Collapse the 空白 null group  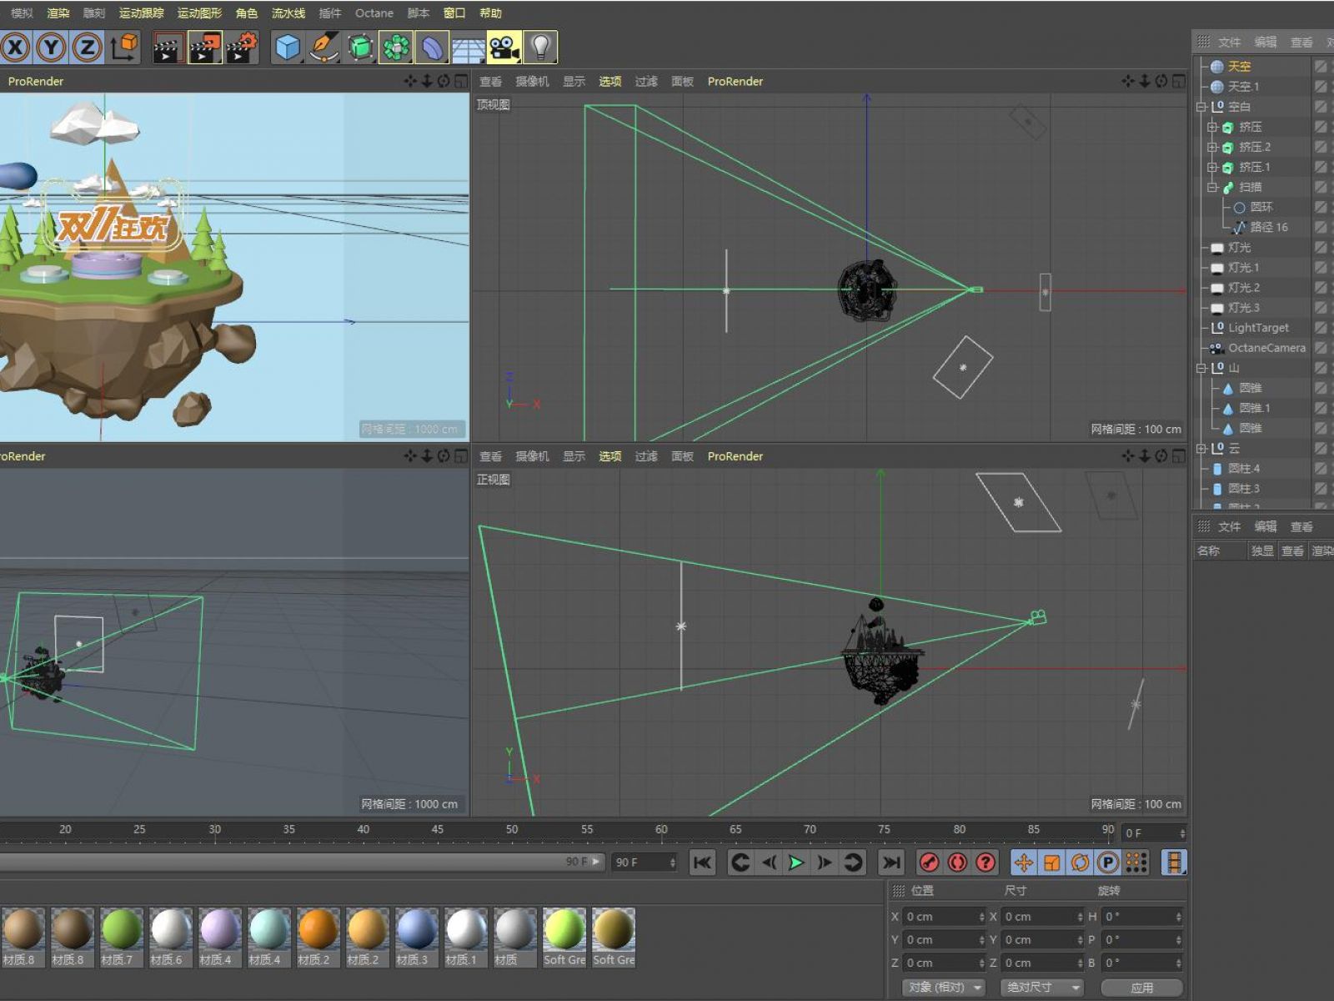pos(1201,107)
